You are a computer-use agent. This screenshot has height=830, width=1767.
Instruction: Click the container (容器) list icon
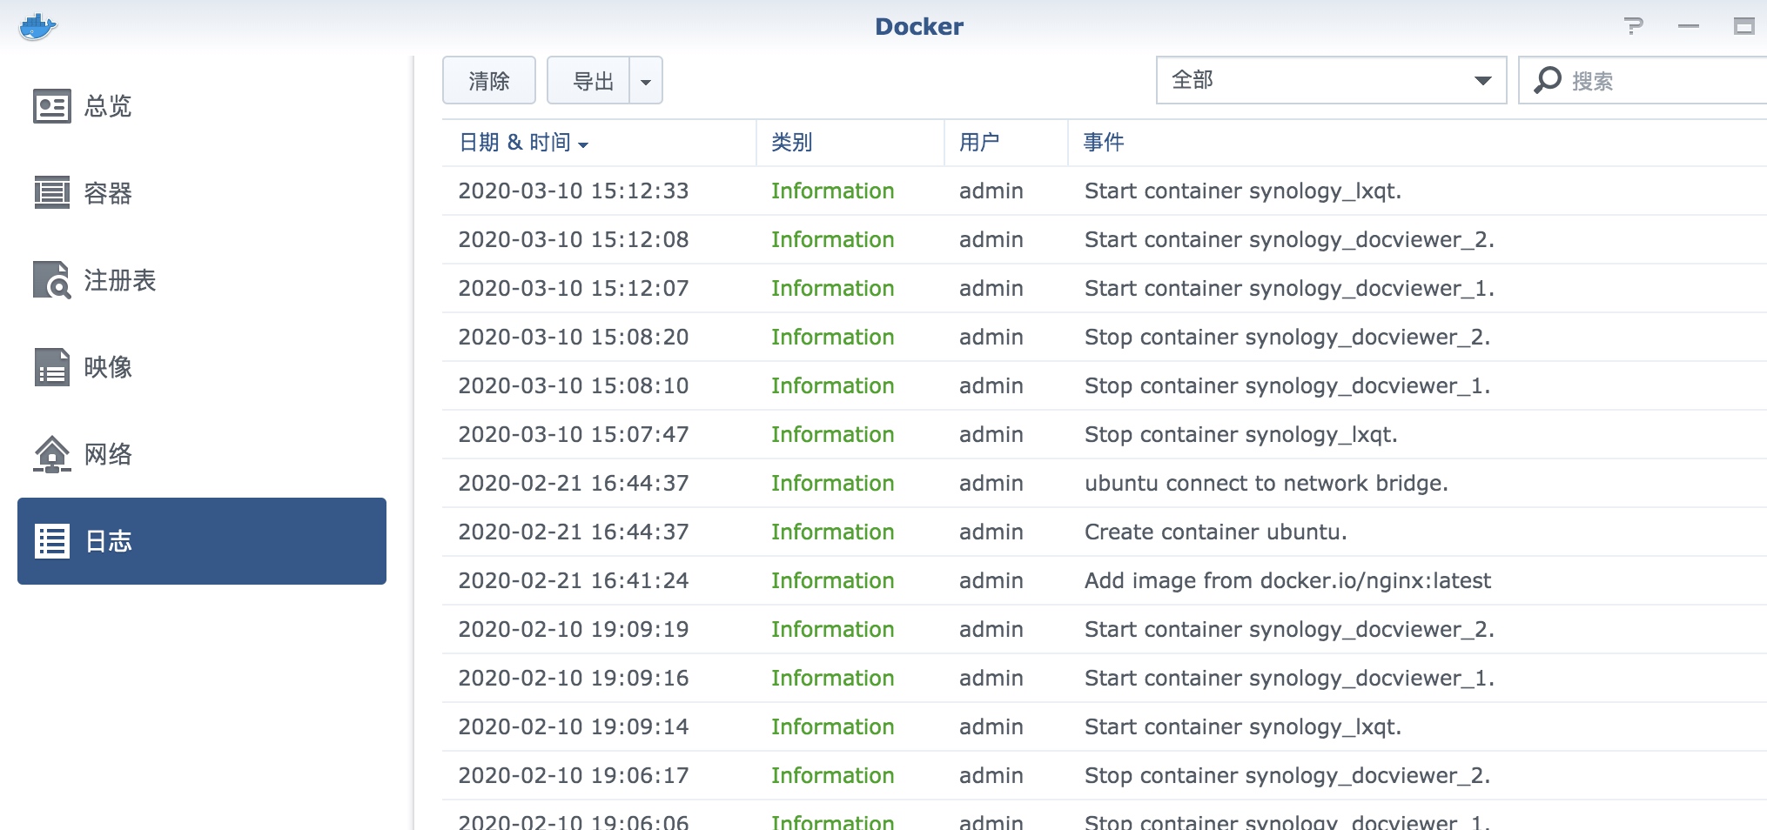[52, 192]
